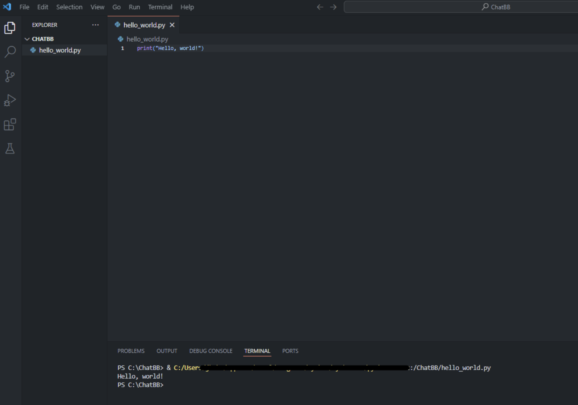This screenshot has width=578, height=405.
Task: Click the VS Code logo icon
Action: [x=7, y=7]
